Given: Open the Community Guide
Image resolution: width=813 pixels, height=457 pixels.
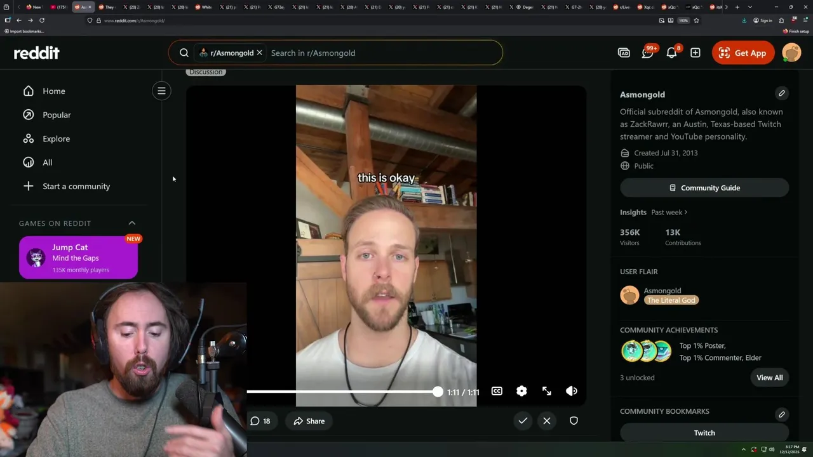Looking at the screenshot, I should click(704, 188).
